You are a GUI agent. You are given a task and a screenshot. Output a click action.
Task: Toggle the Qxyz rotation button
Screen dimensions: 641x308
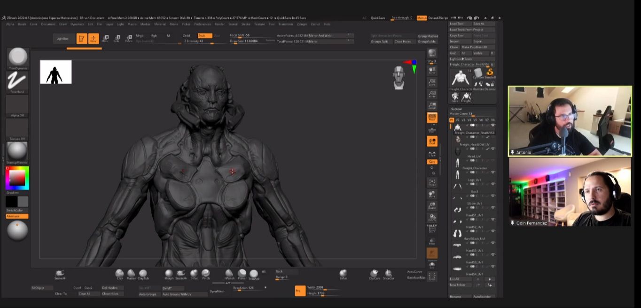432,162
